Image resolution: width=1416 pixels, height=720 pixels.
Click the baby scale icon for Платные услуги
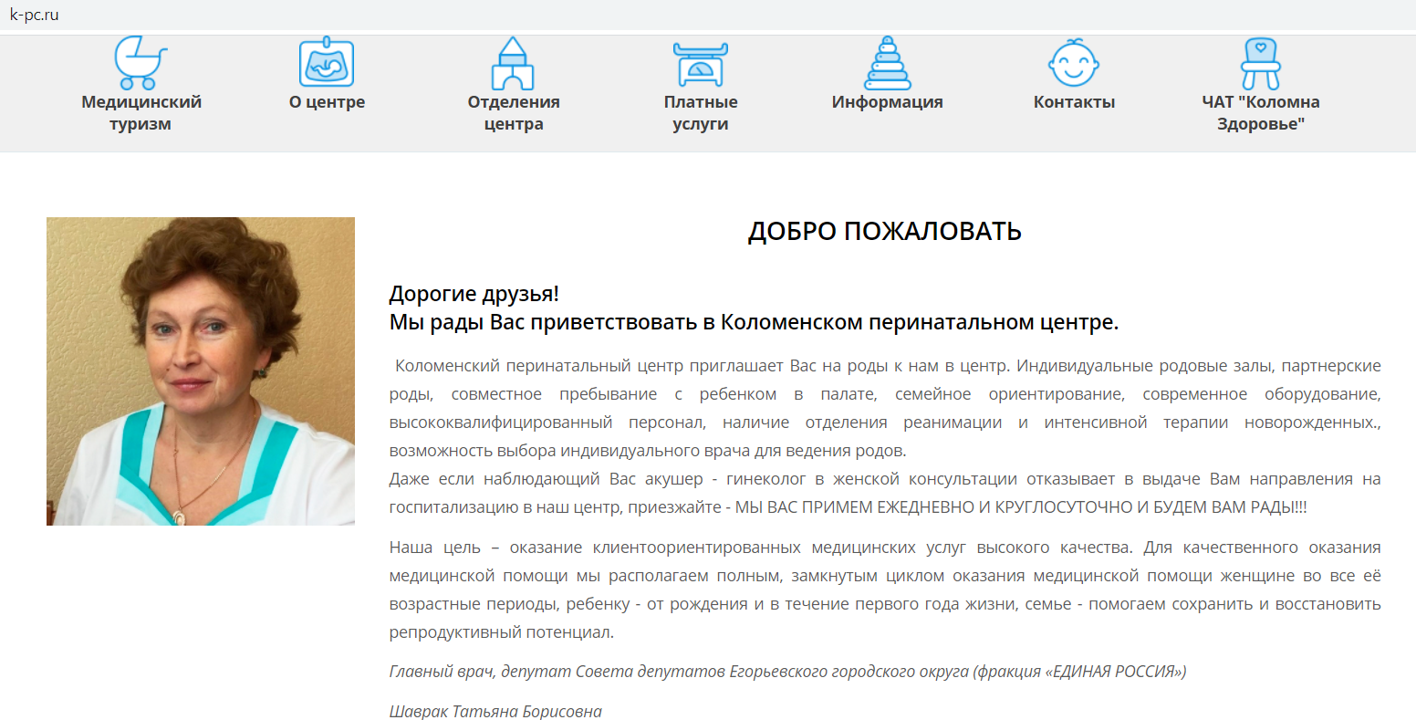703,60
